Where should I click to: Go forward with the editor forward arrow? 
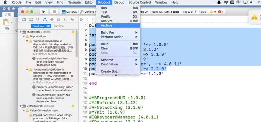point(92,20)
